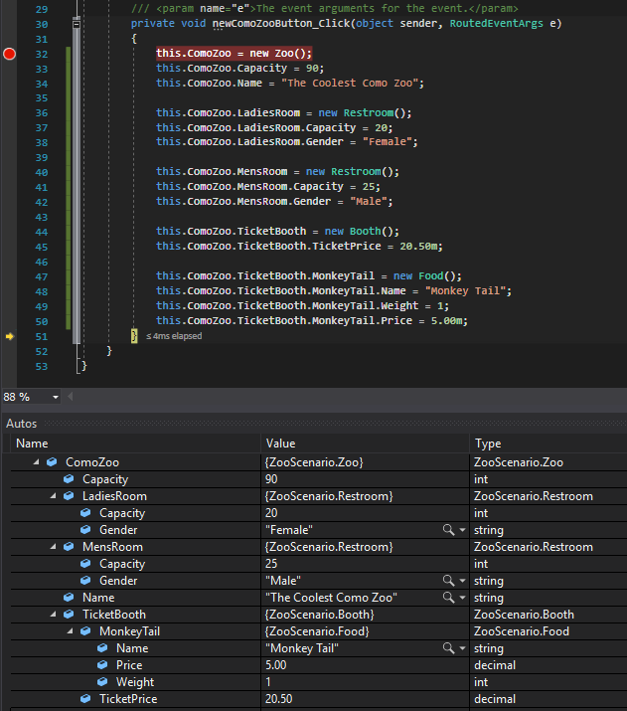
Task: Collapse the MensRoom node
Action: [54, 547]
